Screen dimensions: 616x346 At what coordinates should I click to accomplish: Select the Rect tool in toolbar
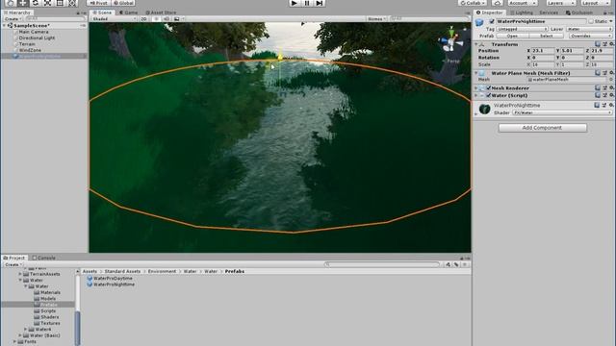[60, 3]
